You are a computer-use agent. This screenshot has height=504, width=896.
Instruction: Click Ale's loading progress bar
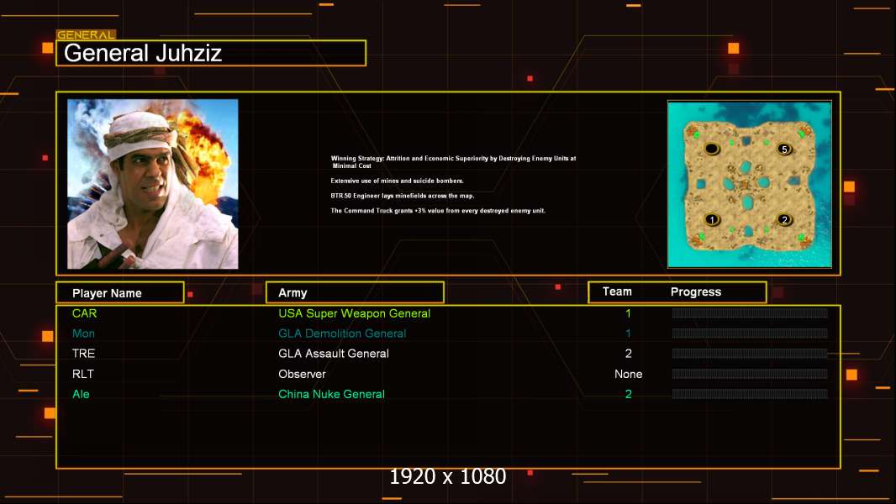pyautogui.click(x=750, y=394)
